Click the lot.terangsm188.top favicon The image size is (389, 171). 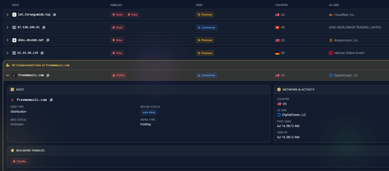(14, 15)
